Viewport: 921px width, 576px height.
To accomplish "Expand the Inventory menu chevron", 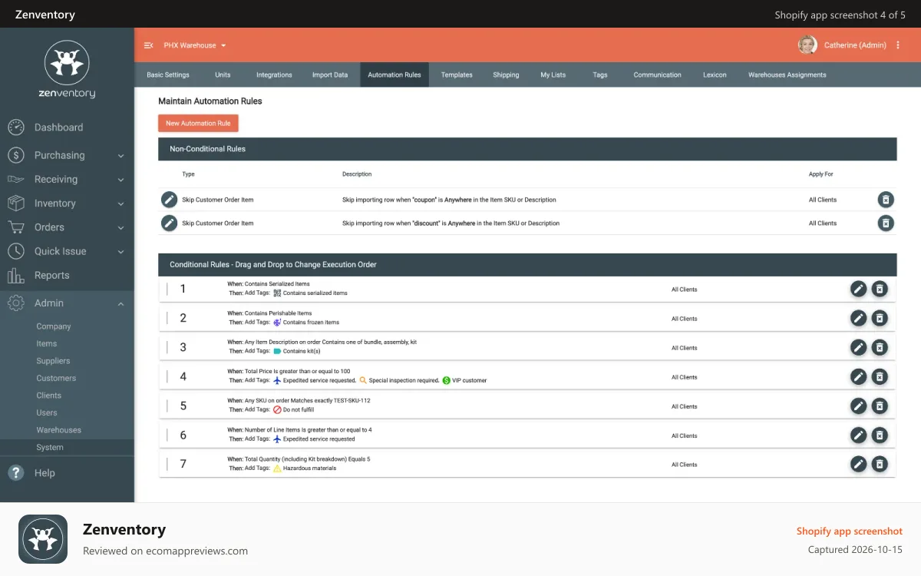I will 120,204.
